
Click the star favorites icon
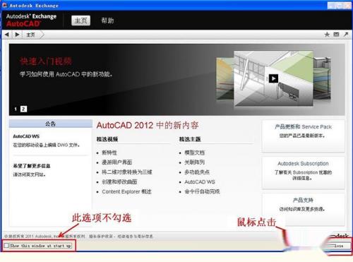click(x=327, y=35)
